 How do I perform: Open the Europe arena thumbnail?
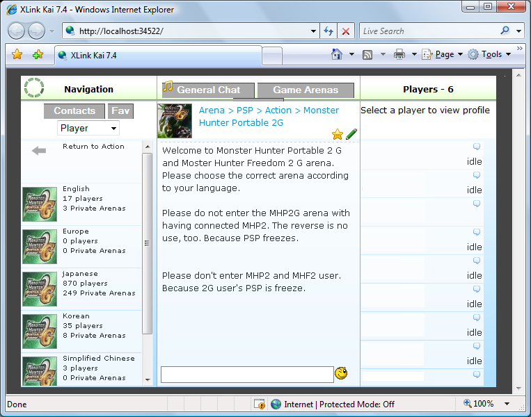[x=40, y=247]
